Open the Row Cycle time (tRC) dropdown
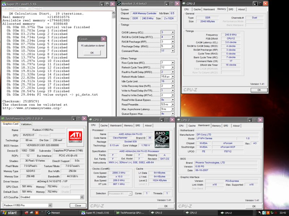Viewport: 289px width, 216px height. coord(173,63)
